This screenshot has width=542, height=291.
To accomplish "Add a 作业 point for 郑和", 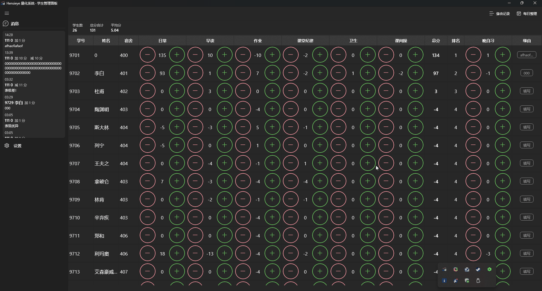I will [272, 236].
